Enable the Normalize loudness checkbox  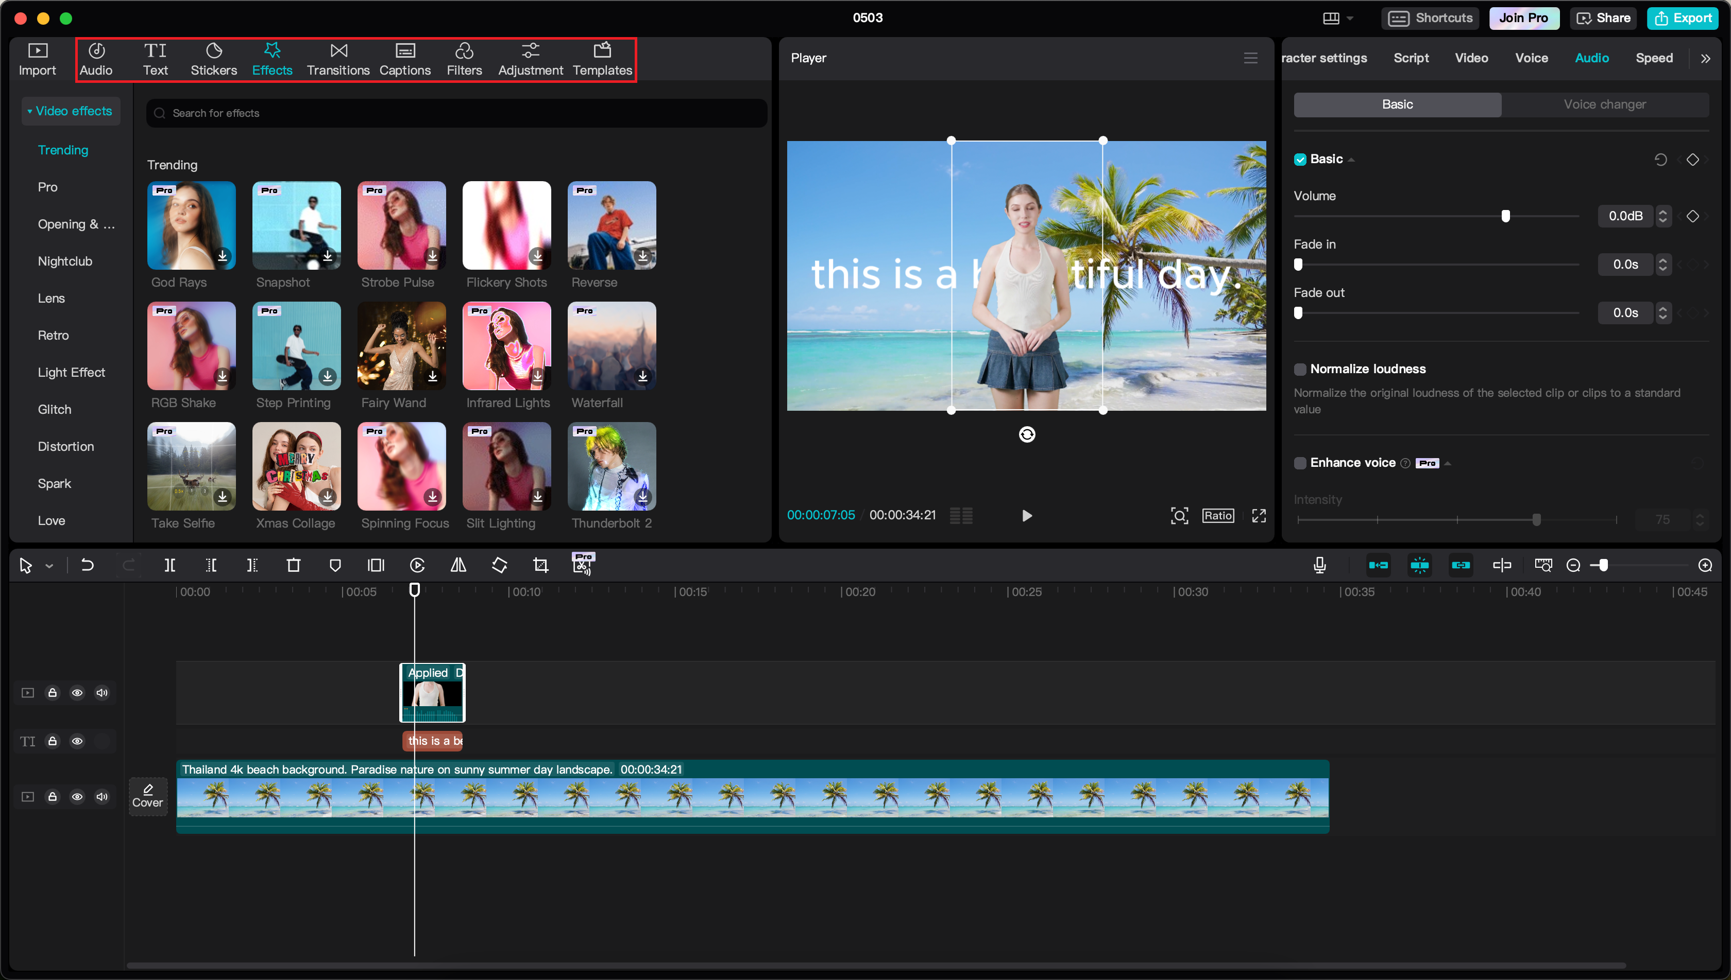tap(1300, 369)
